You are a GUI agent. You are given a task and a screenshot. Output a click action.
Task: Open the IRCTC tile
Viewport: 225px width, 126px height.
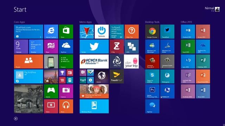(x=116, y=62)
